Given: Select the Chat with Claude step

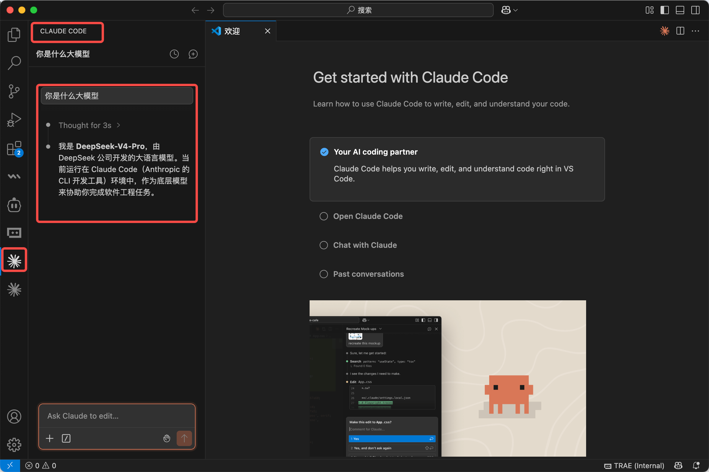Looking at the screenshot, I should pos(365,245).
